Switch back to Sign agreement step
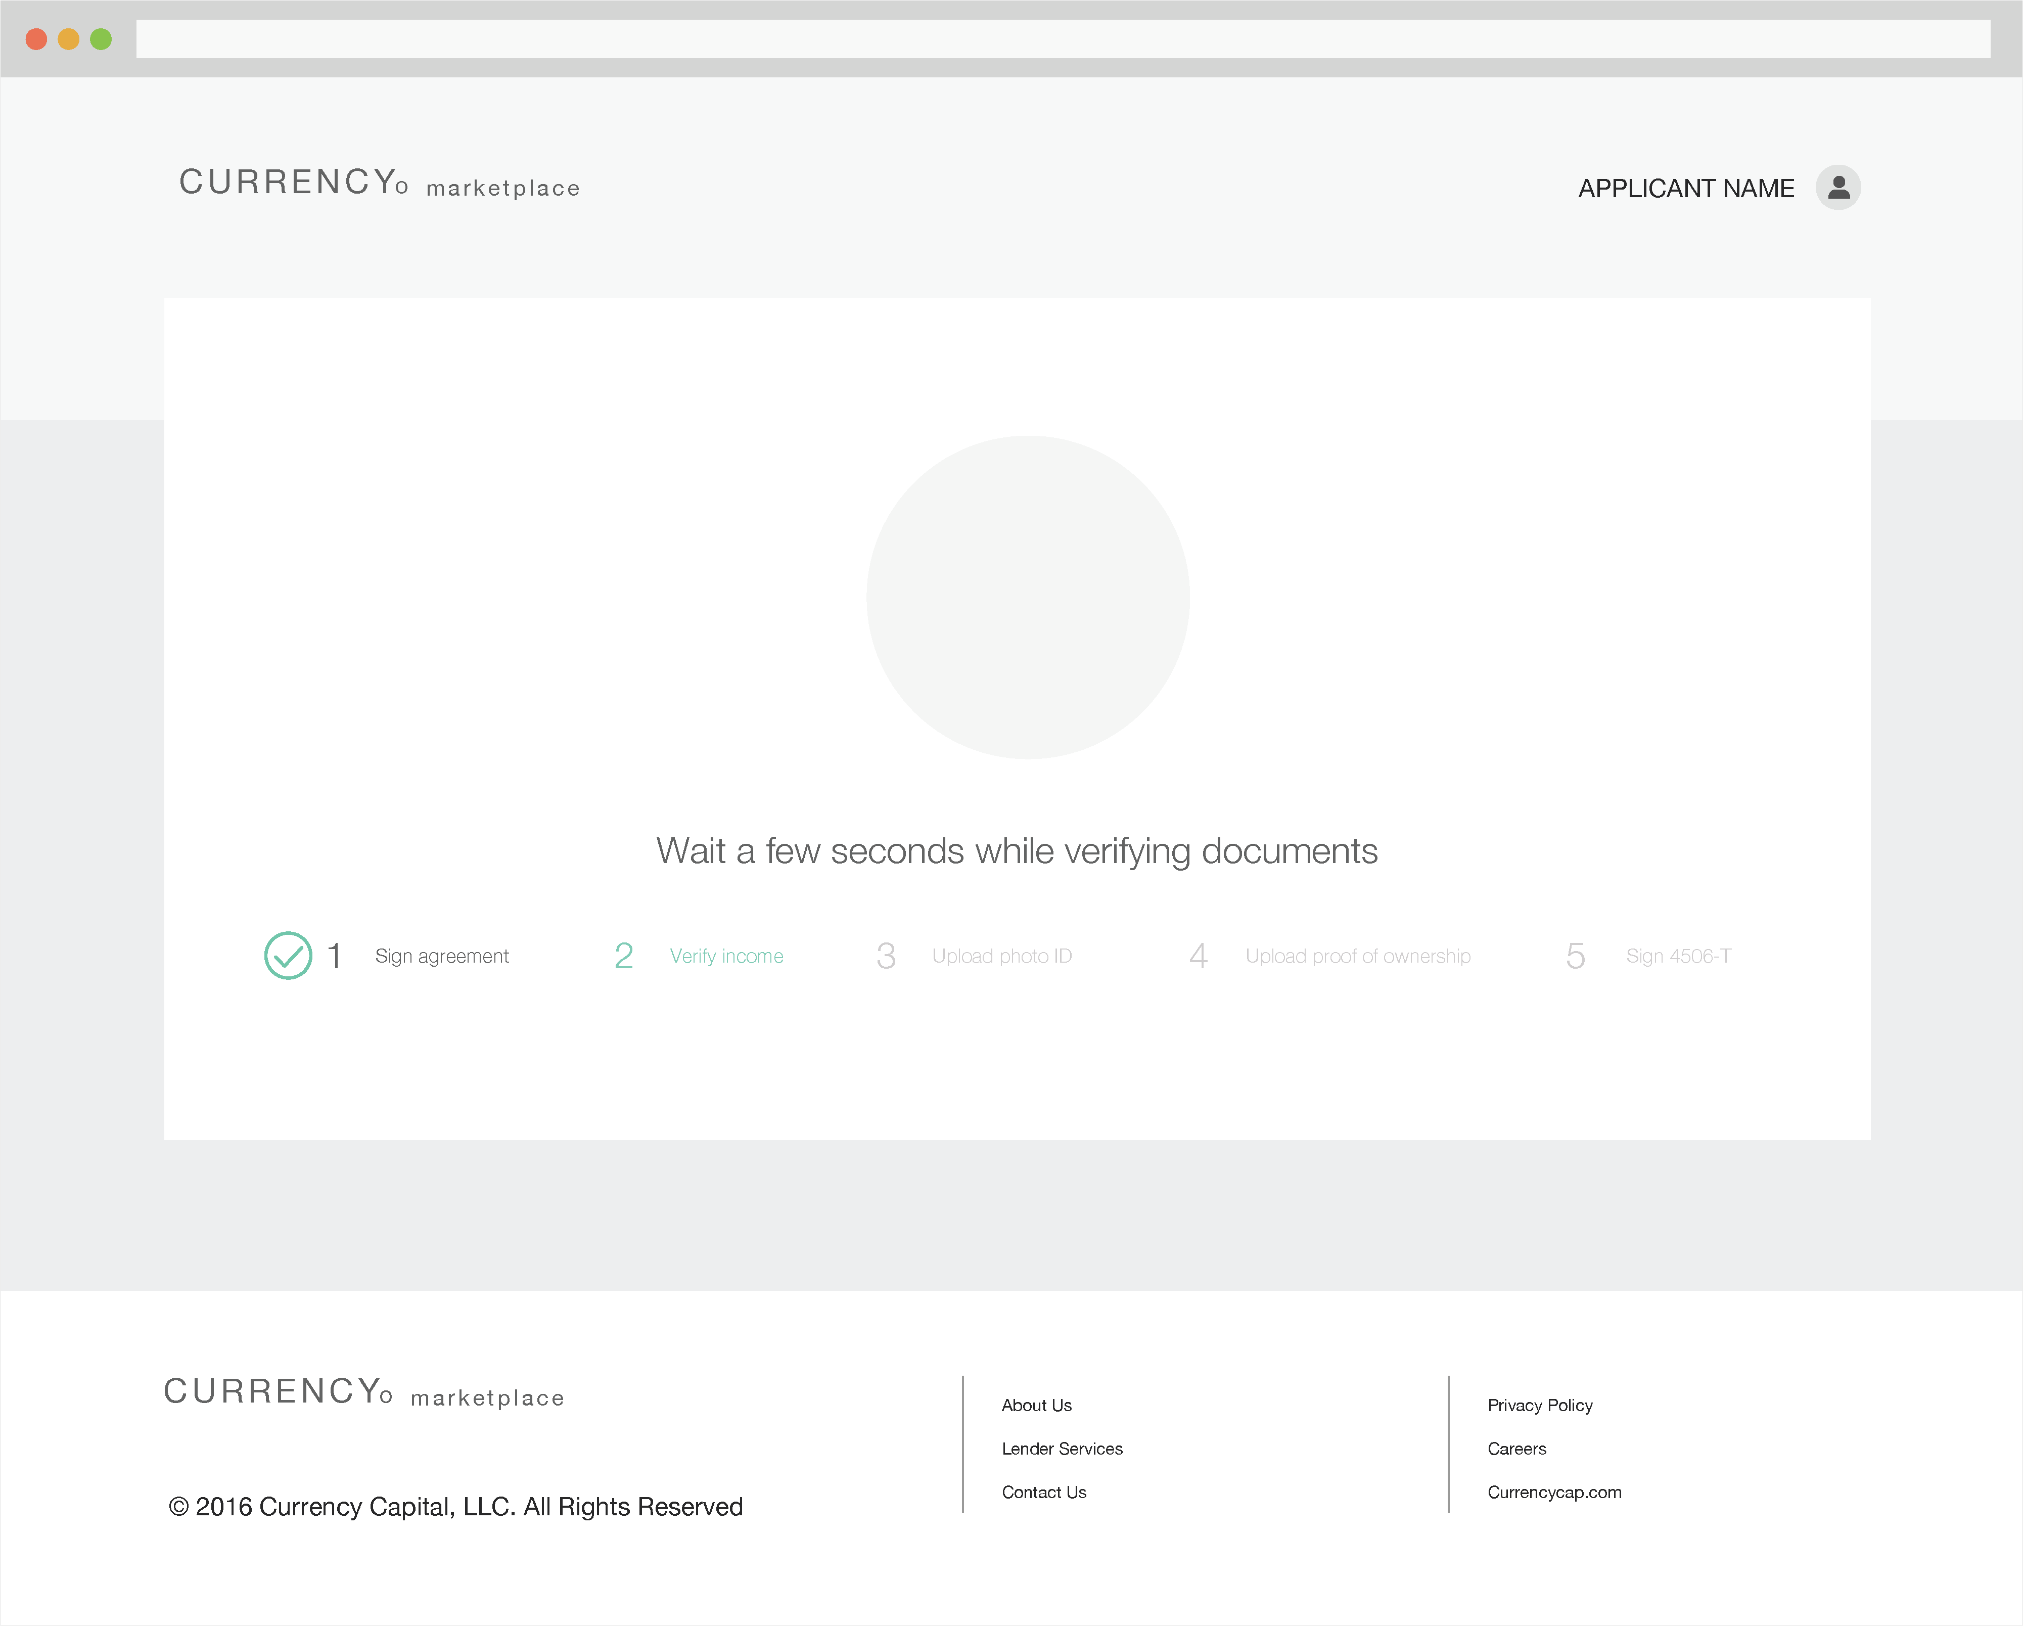2023x1626 pixels. pos(442,955)
